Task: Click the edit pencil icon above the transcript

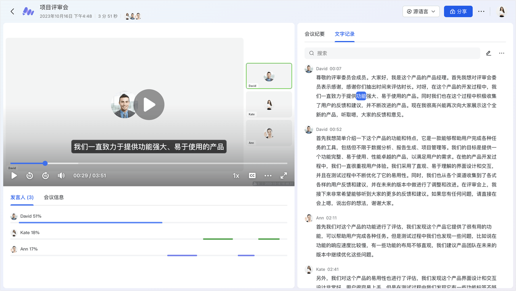Action: [488, 53]
